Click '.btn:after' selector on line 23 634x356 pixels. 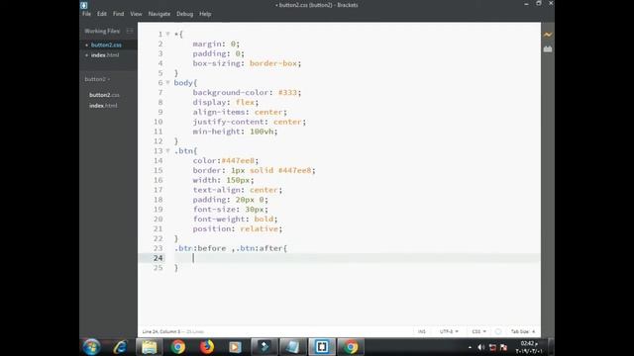(259, 248)
